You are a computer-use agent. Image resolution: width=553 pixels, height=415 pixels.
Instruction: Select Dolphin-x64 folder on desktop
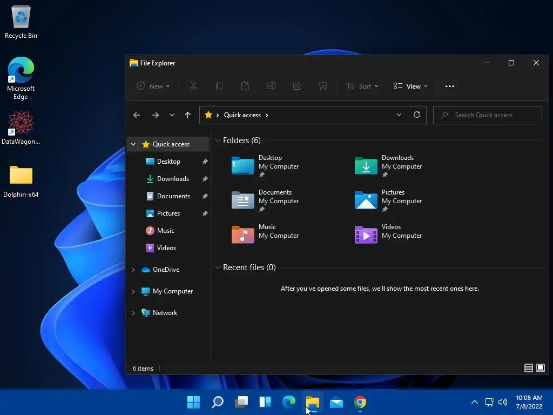pyautogui.click(x=21, y=182)
